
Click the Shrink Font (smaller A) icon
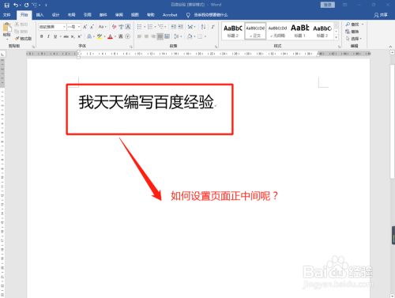(x=92, y=27)
